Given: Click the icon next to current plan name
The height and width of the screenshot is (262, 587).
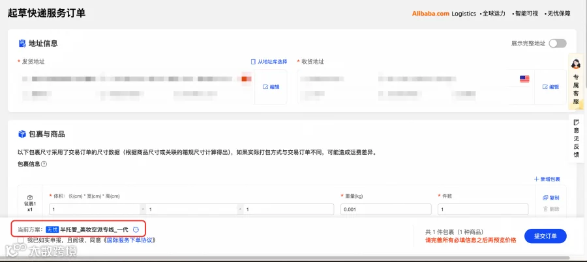Looking at the screenshot, I should tap(136, 230).
